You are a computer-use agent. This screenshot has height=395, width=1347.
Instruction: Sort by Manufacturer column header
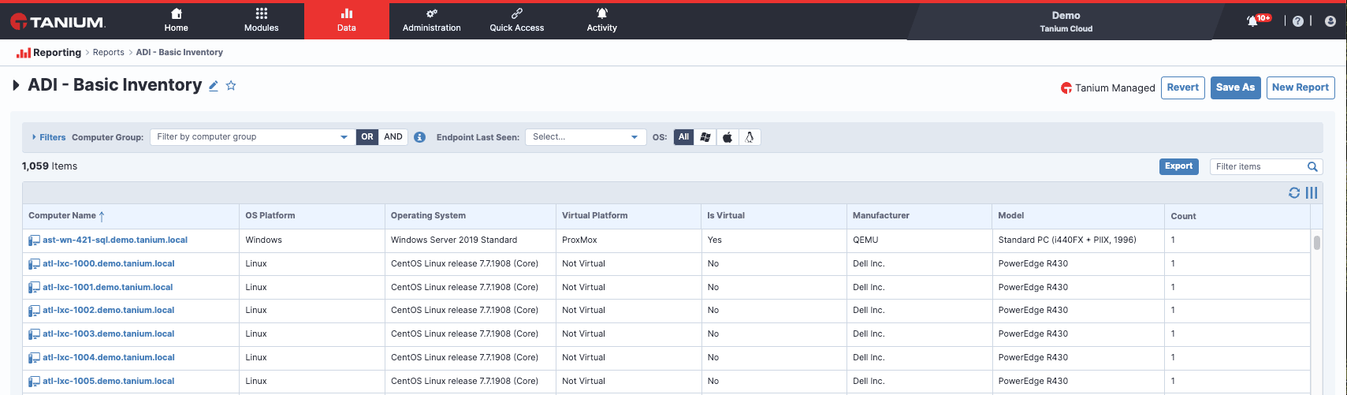pos(881,215)
